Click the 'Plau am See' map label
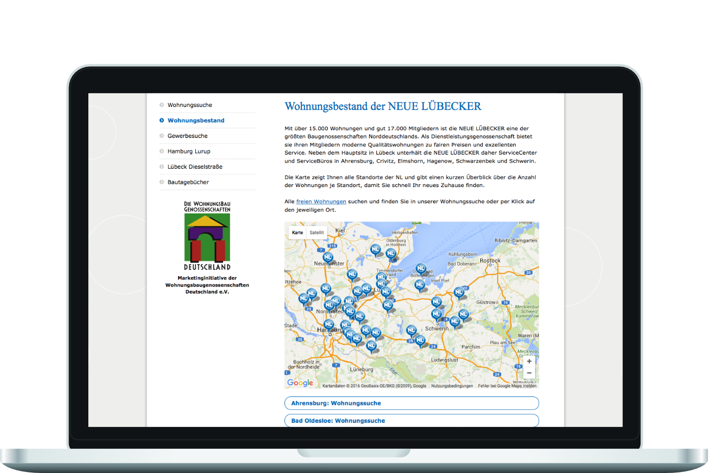Screen dimensions: 710x473 503,343
